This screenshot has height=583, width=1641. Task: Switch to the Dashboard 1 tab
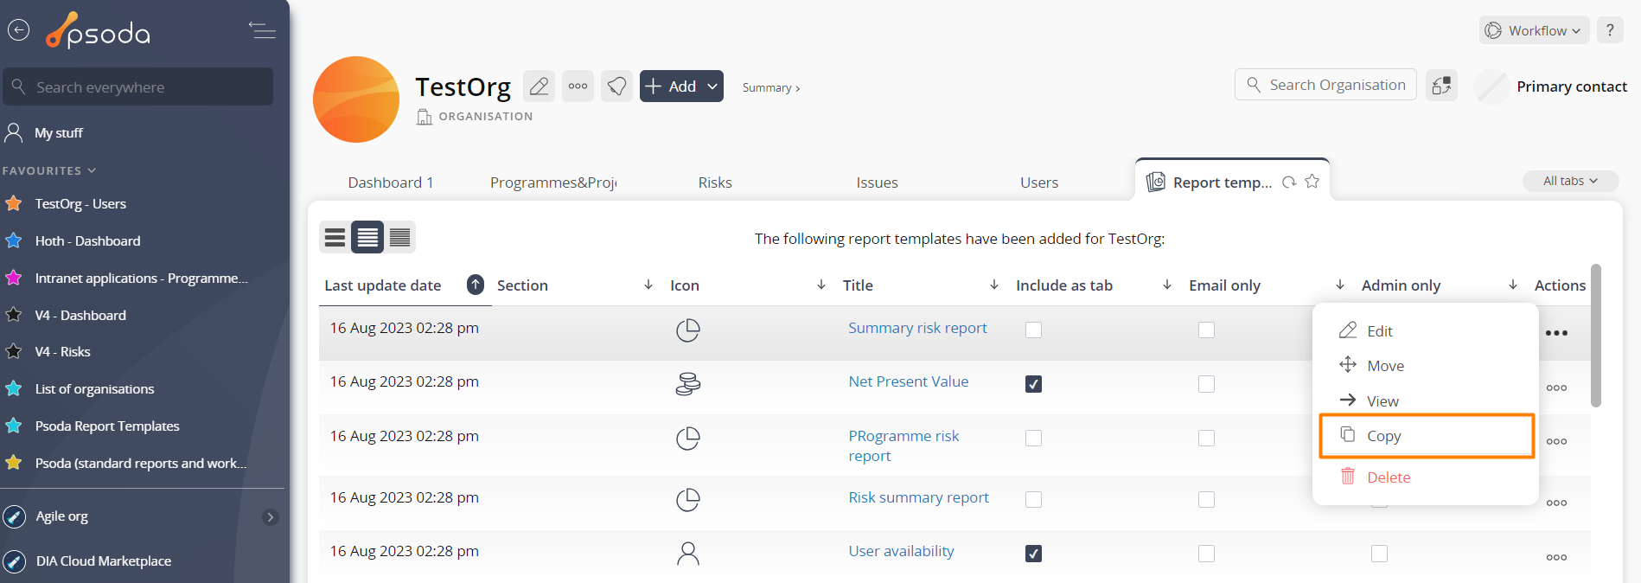[x=391, y=183]
